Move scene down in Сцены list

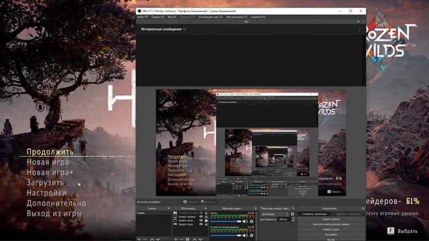click(x=158, y=239)
